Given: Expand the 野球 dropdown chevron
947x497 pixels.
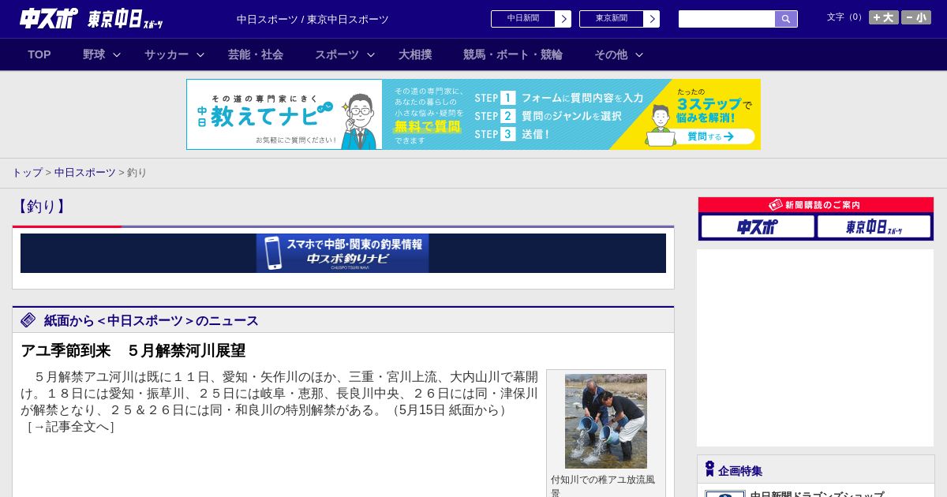Looking at the screenshot, I should pos(117,54).
